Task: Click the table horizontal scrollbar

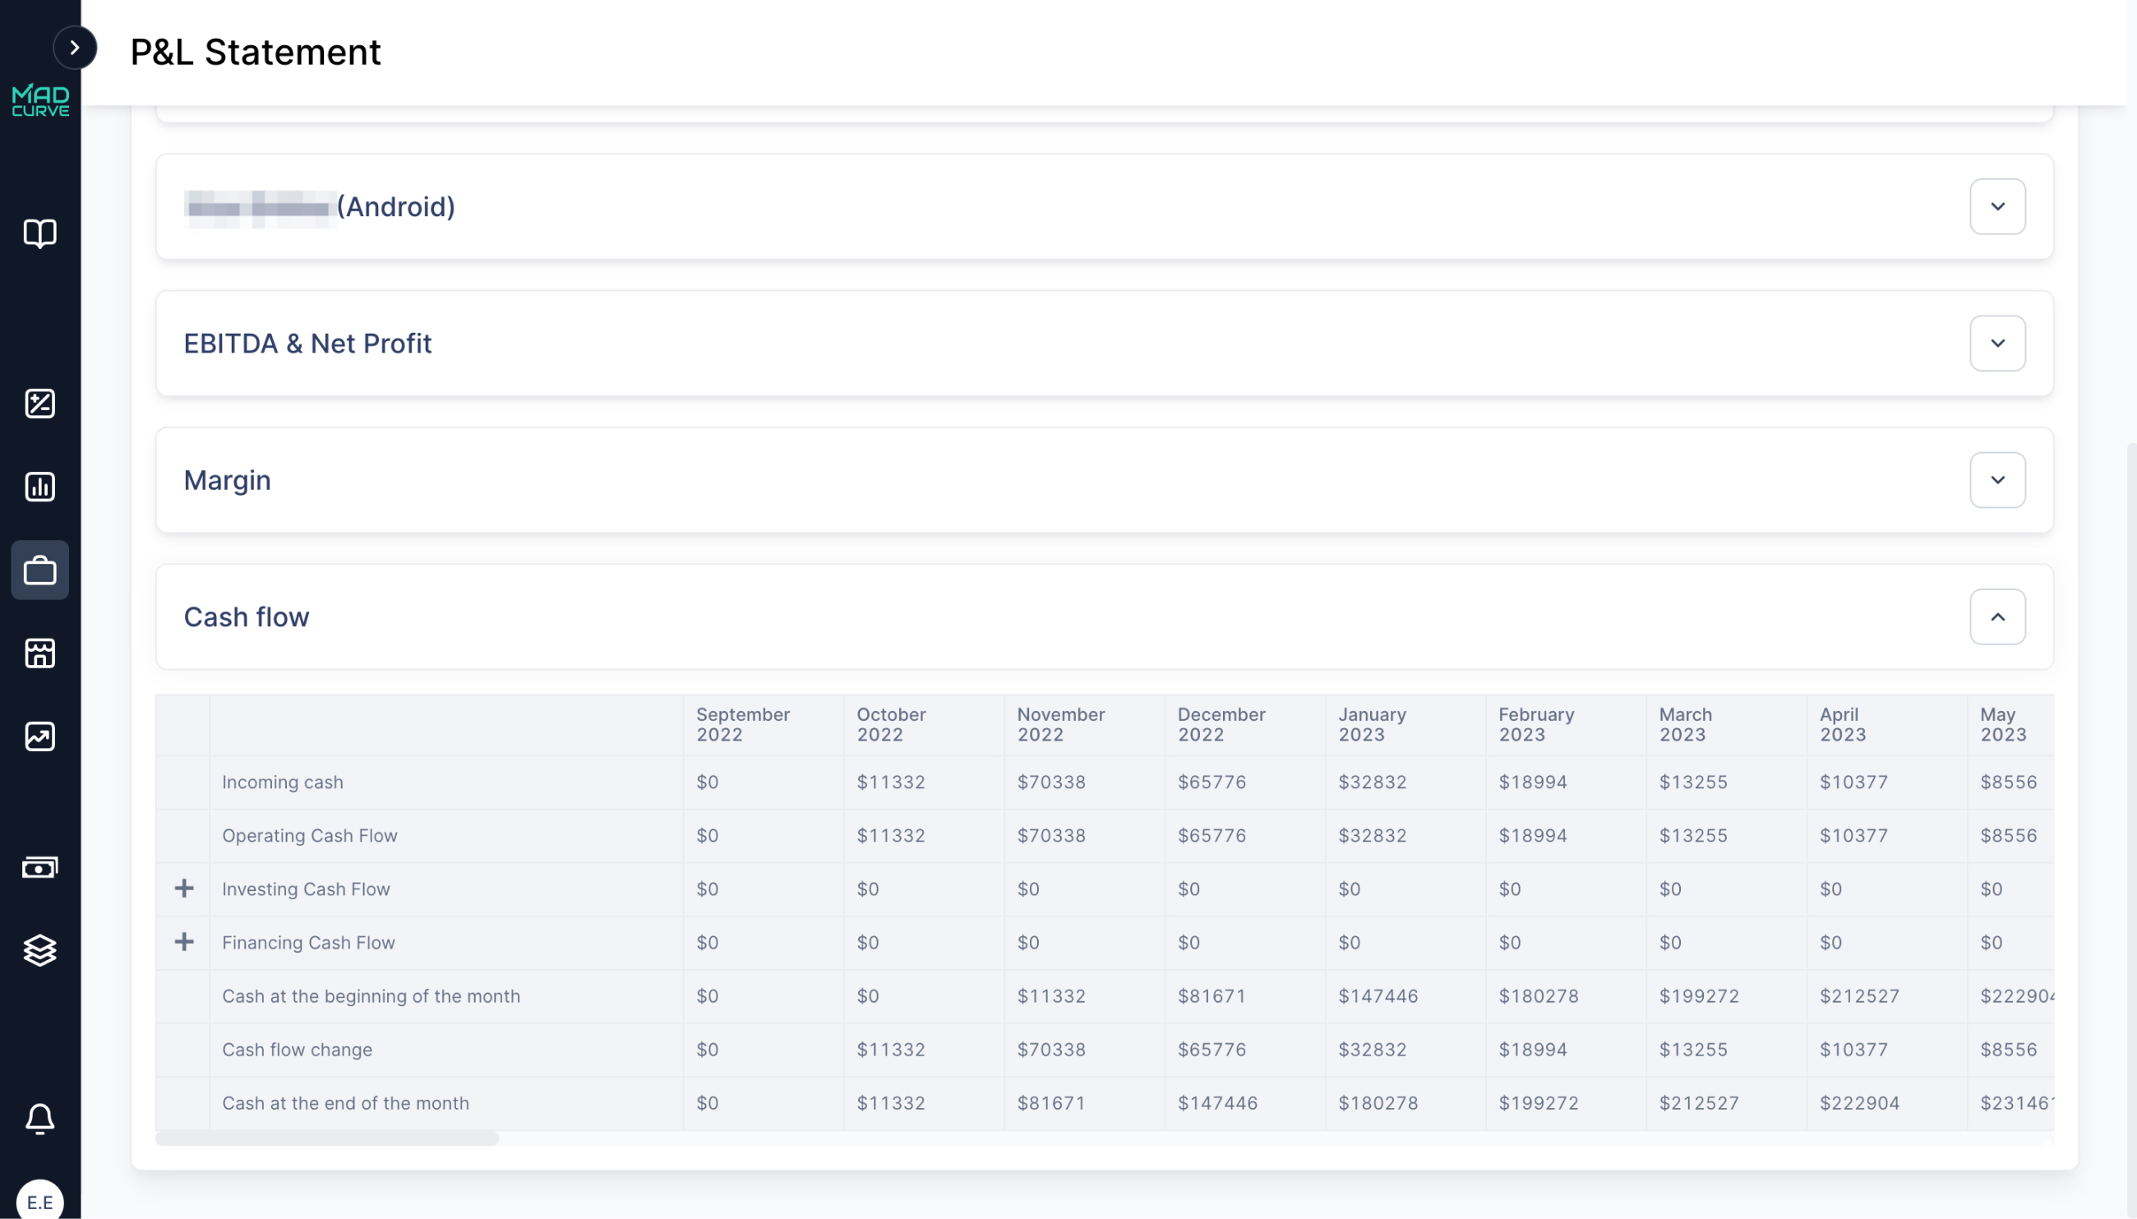Action: (327, 1138)
